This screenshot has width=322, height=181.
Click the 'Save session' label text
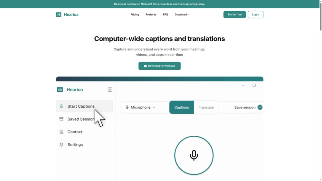click(x=245, y=107)
